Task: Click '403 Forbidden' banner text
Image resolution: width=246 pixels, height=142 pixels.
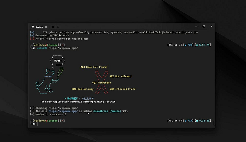Action: [x=102, y=83]
